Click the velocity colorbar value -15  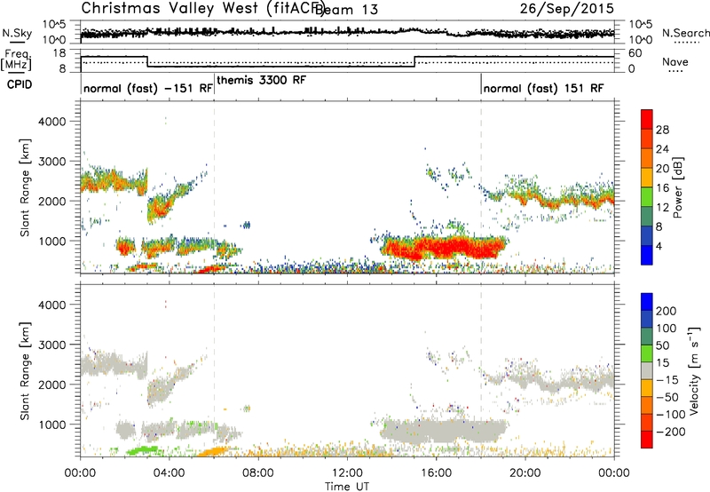click(667, 380)
